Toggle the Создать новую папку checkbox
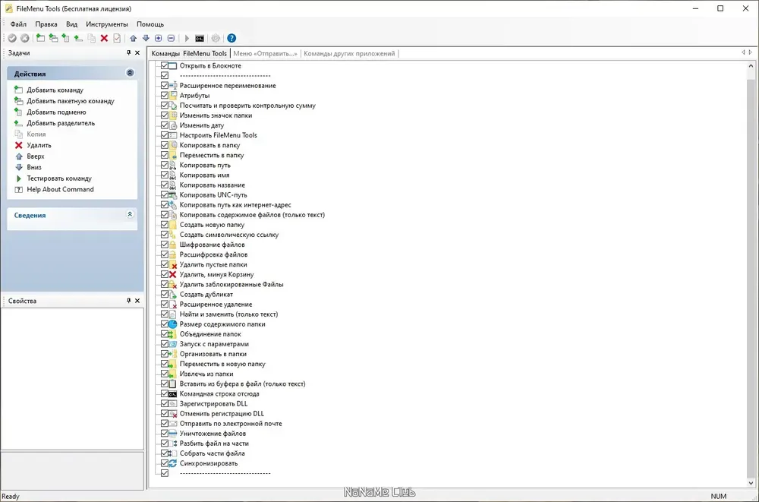 point(165,225)
